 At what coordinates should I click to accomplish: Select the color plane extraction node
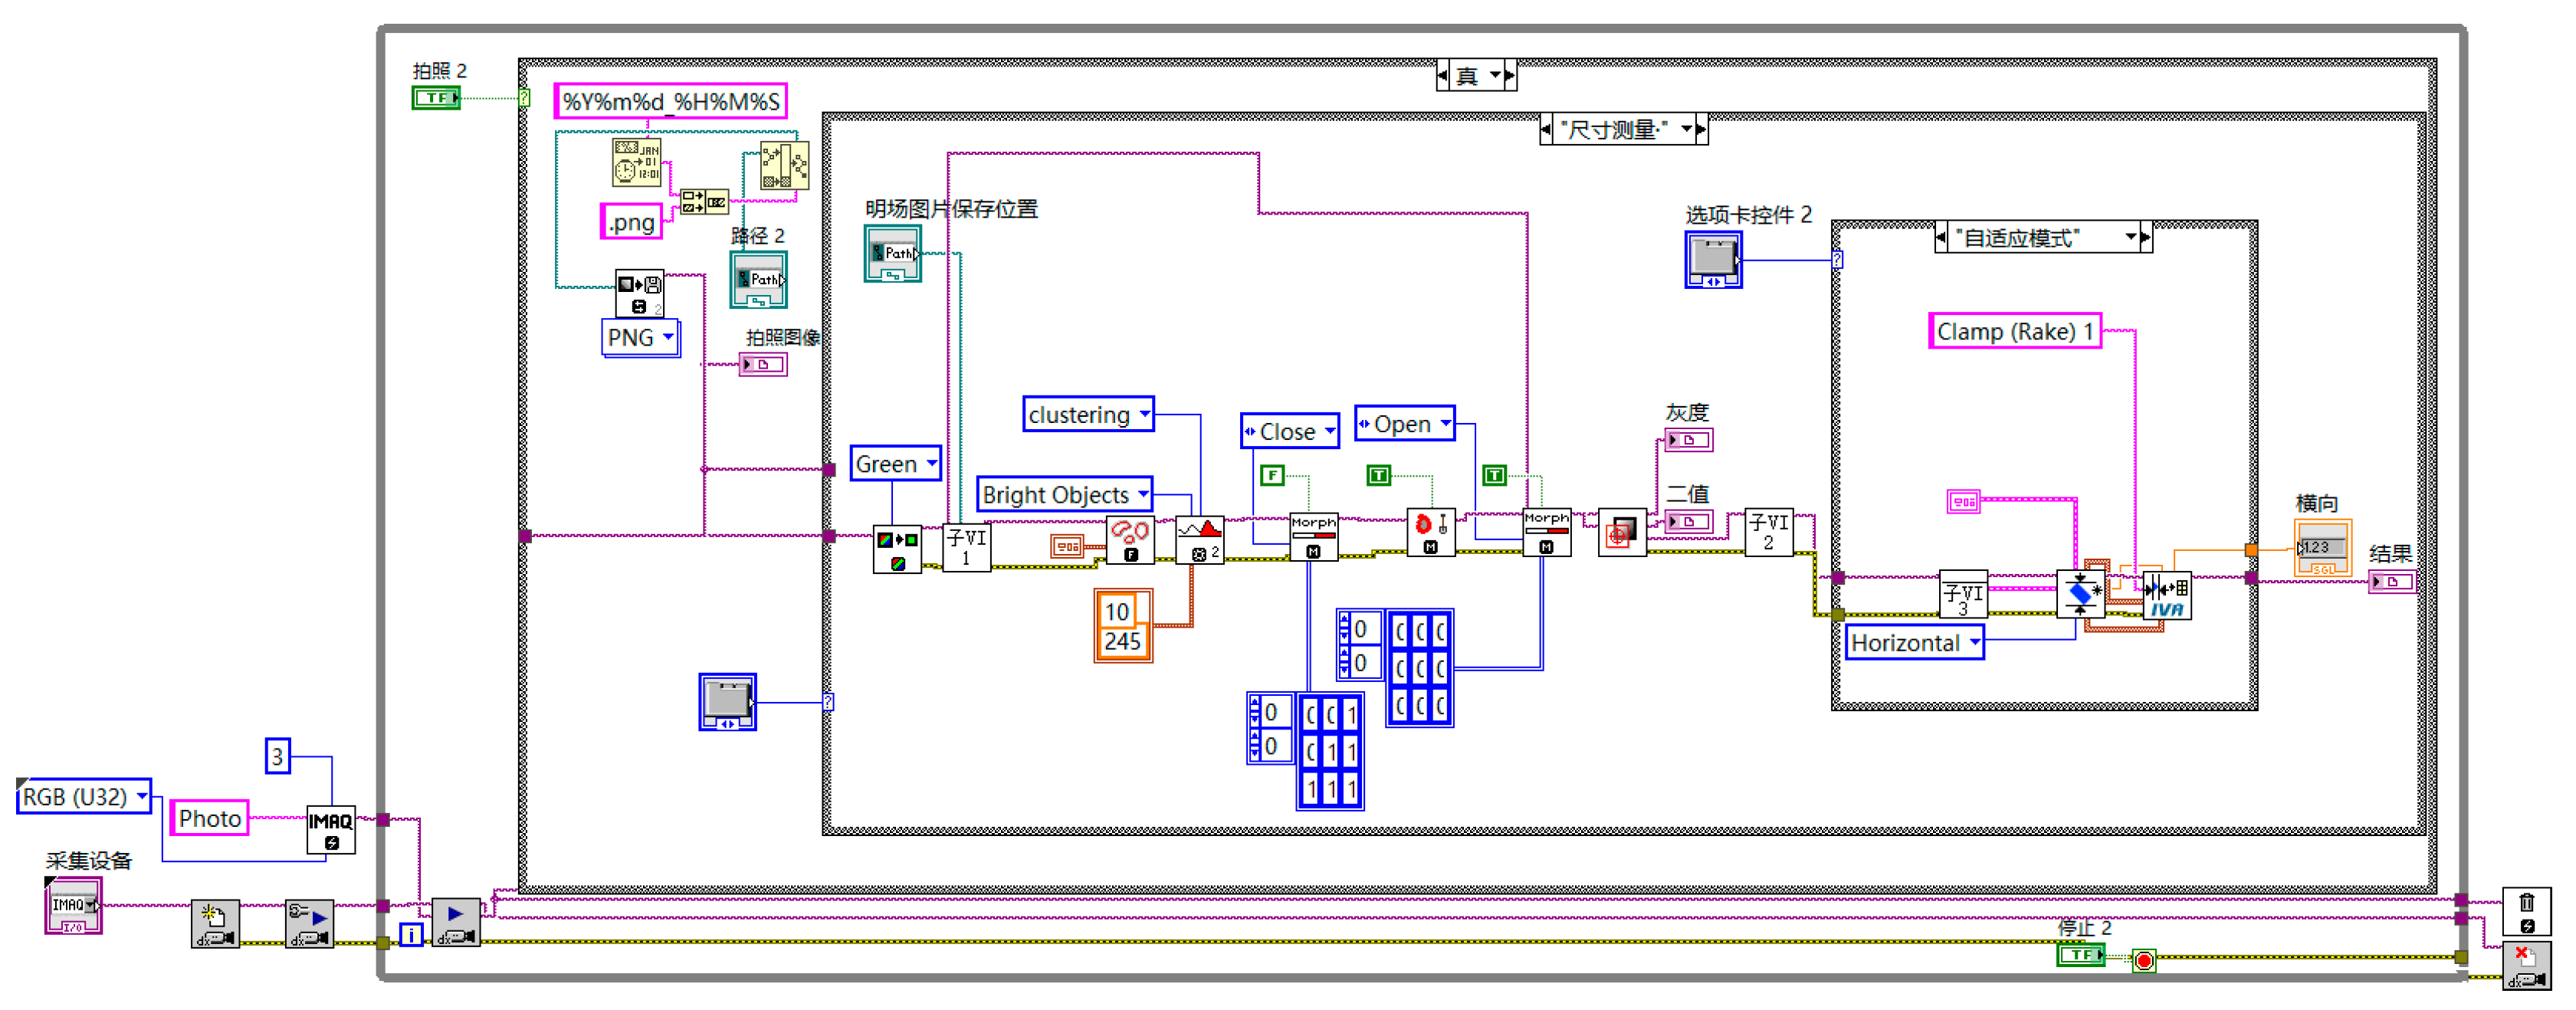(x=897, y=549)
